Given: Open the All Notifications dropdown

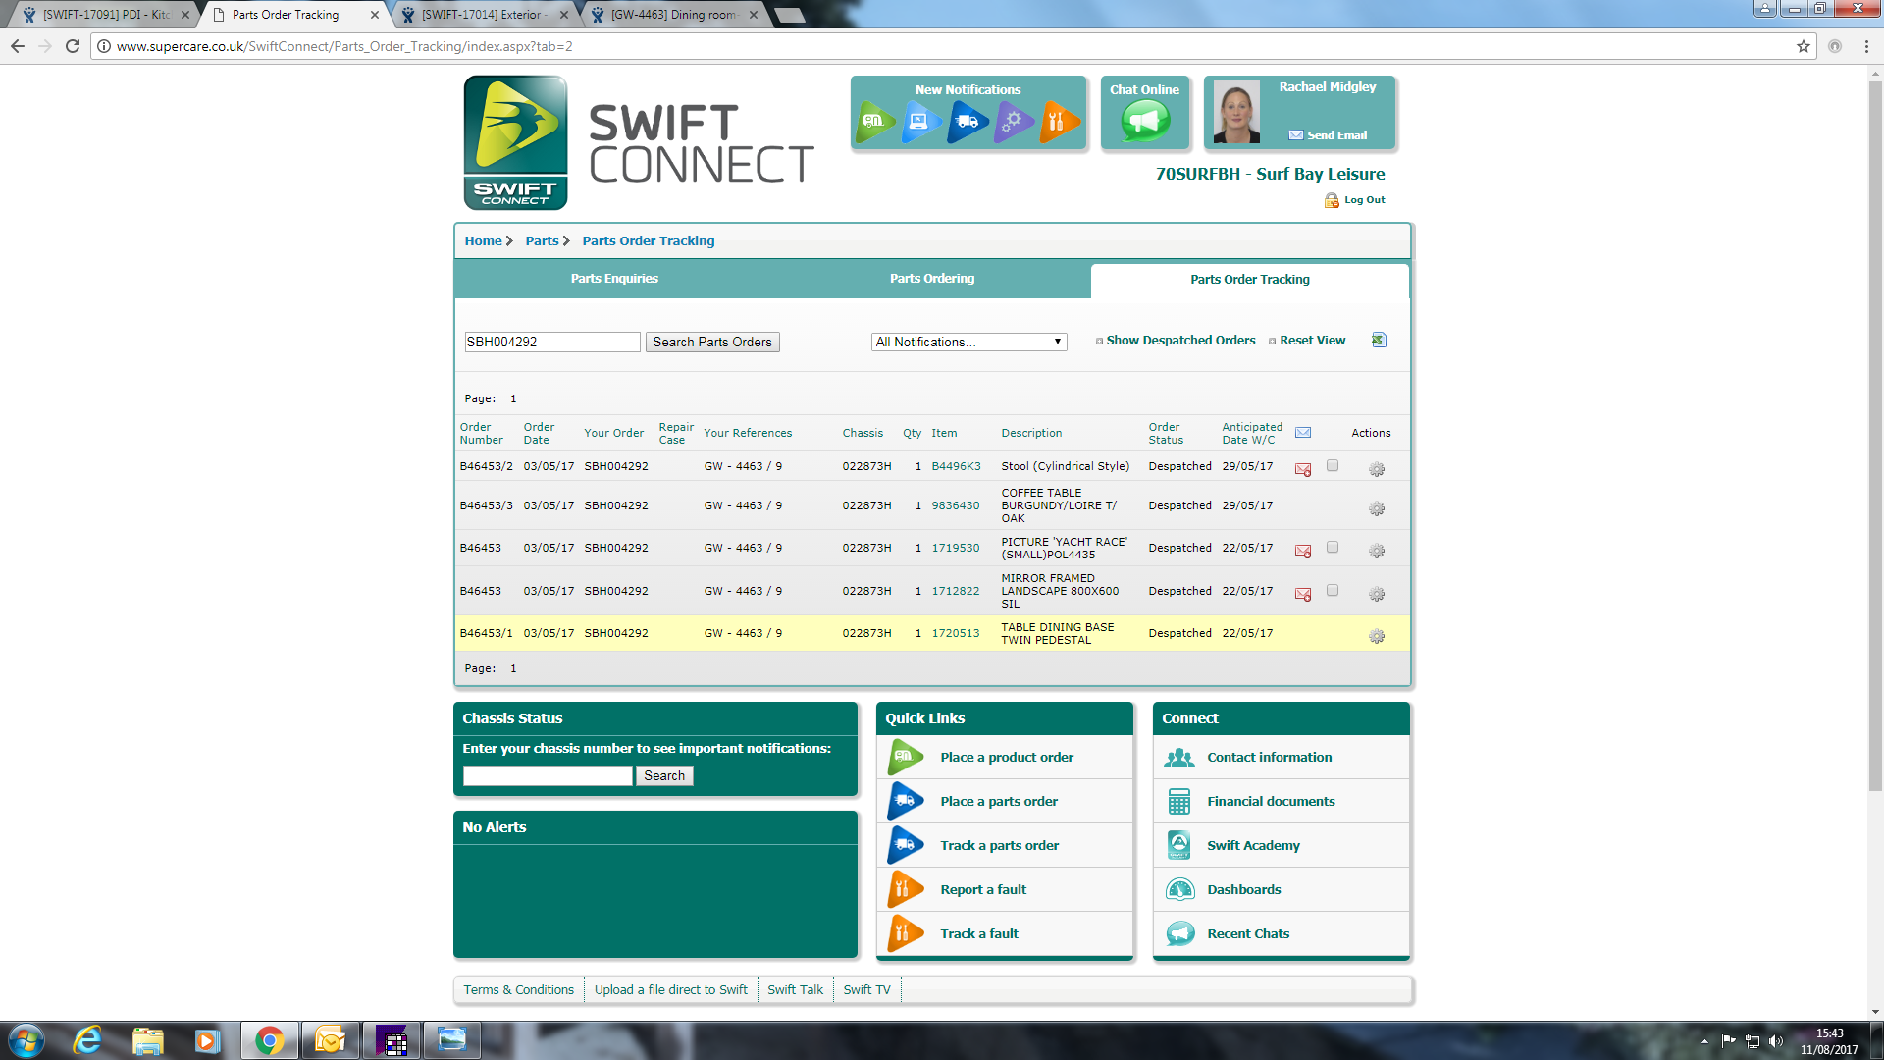Looking at the screenshot, I should pyautogui.click(x=968, y=342).
